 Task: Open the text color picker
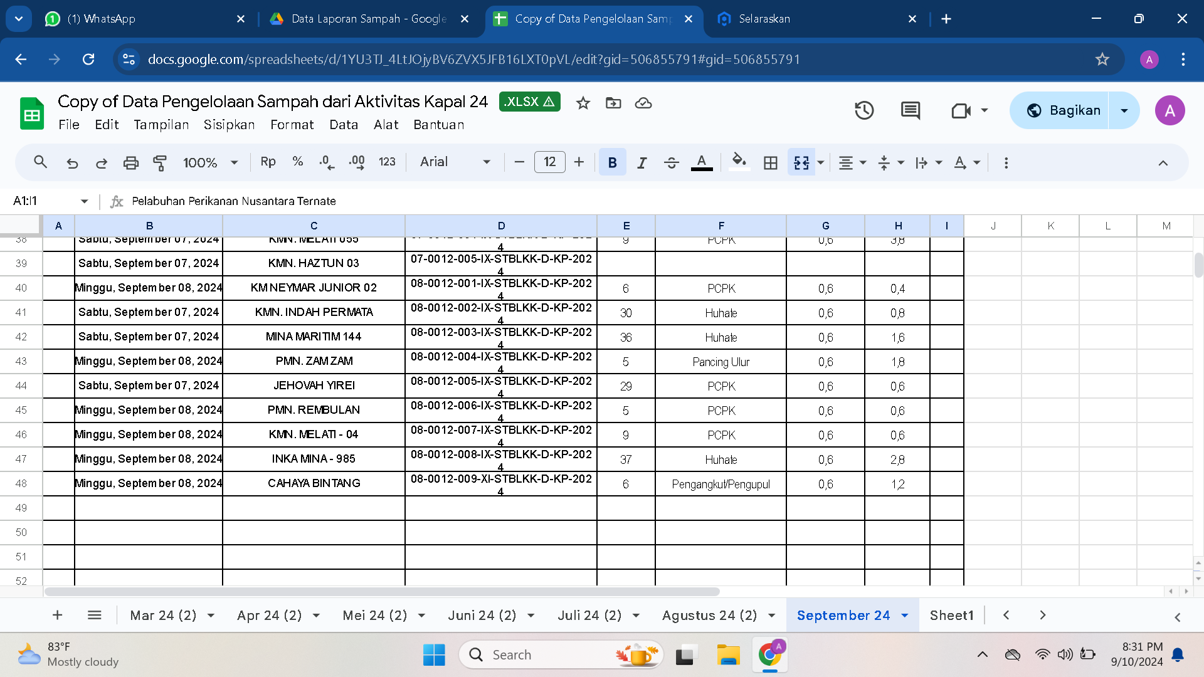click(x=702, y=162)
